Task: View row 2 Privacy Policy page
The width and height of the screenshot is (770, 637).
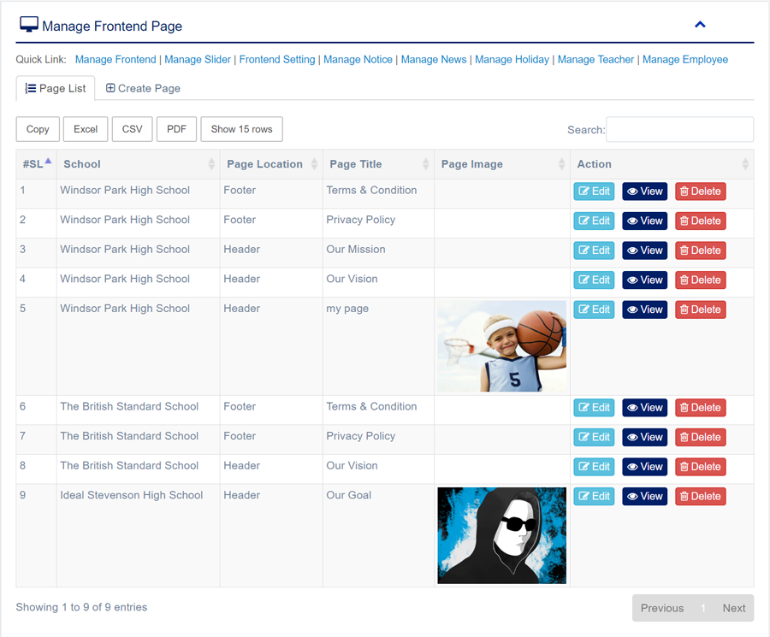Action: coord(645,221)
